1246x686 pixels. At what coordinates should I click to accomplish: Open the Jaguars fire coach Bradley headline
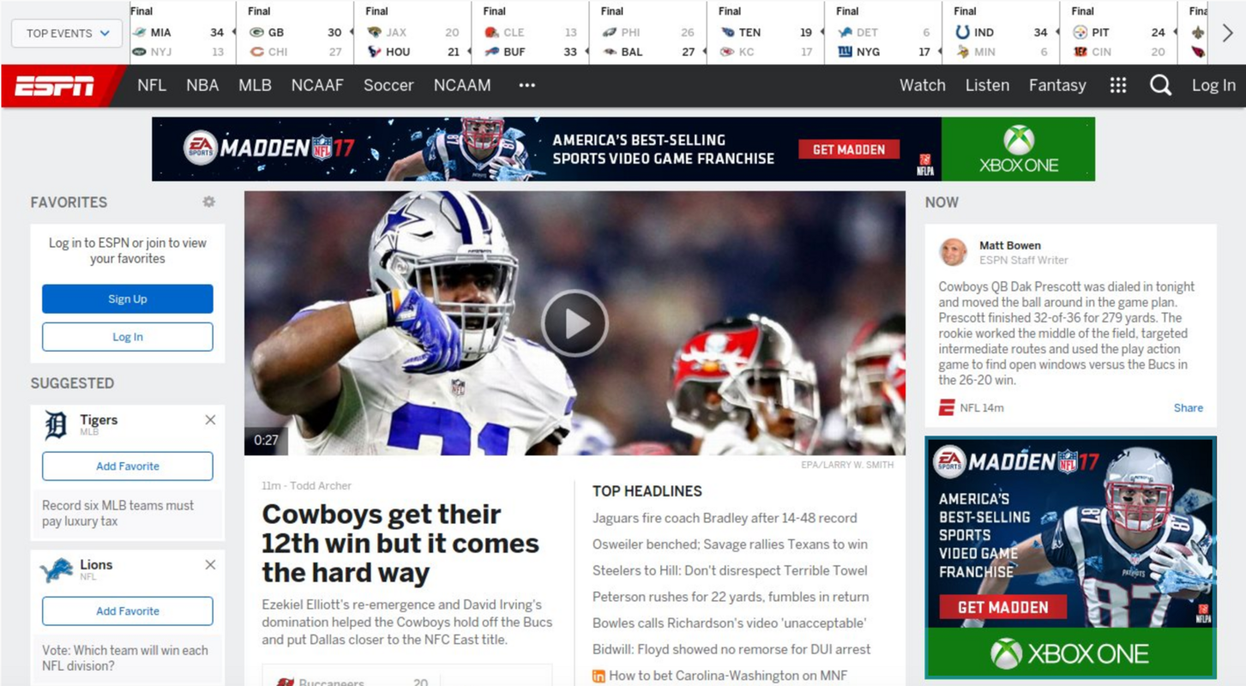click(x=723, y=518)
